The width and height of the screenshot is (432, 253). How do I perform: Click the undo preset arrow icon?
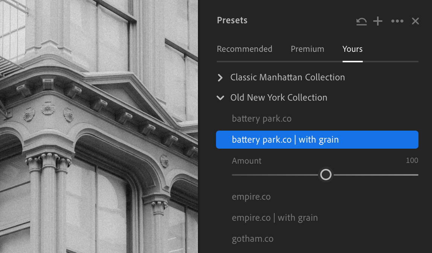tap(361, 21)
